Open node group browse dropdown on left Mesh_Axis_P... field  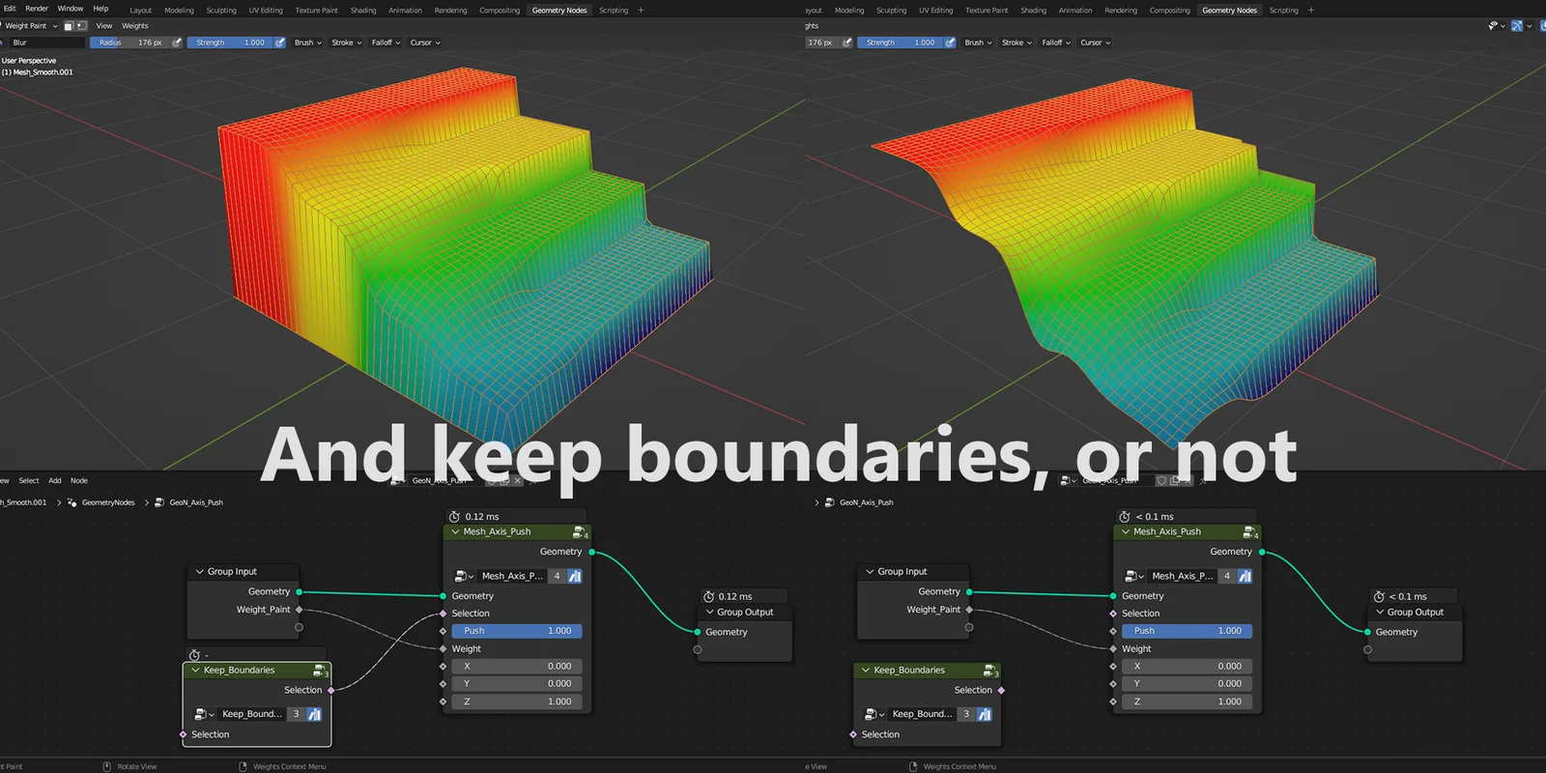464,576
